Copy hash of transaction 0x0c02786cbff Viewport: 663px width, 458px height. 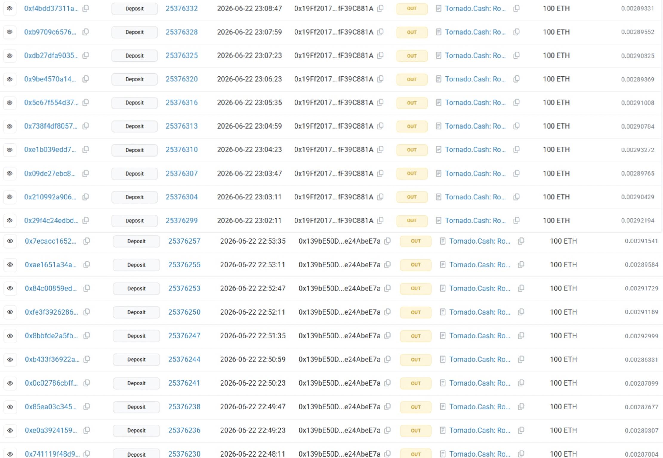[87, 383]
